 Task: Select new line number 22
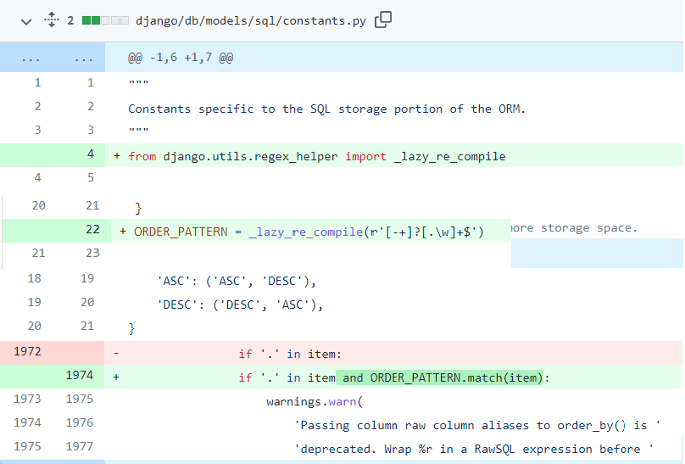coord(92,229)
